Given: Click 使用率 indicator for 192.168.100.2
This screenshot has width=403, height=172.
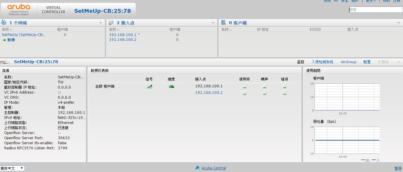Looking at the screenshot, I should coord(244,93).
